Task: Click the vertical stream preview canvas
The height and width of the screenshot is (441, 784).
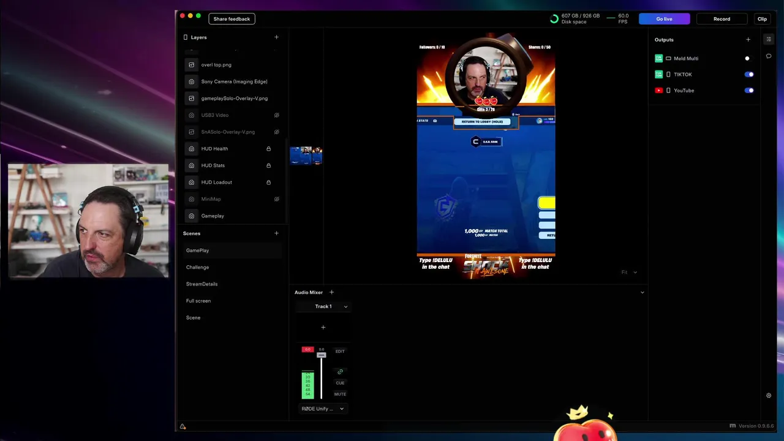Action: (x=486, y=156)
